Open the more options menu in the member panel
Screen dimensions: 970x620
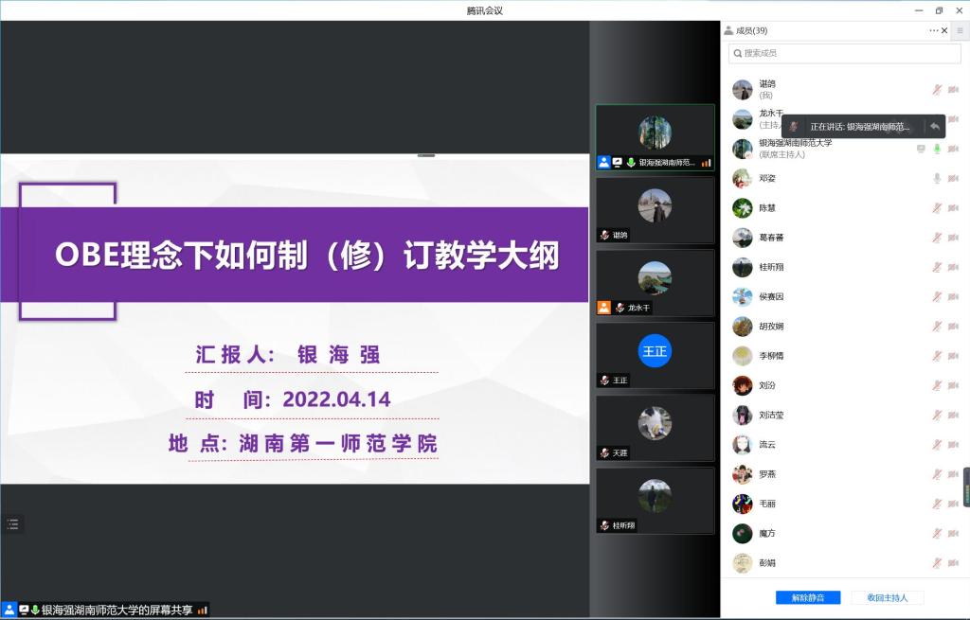933,30
